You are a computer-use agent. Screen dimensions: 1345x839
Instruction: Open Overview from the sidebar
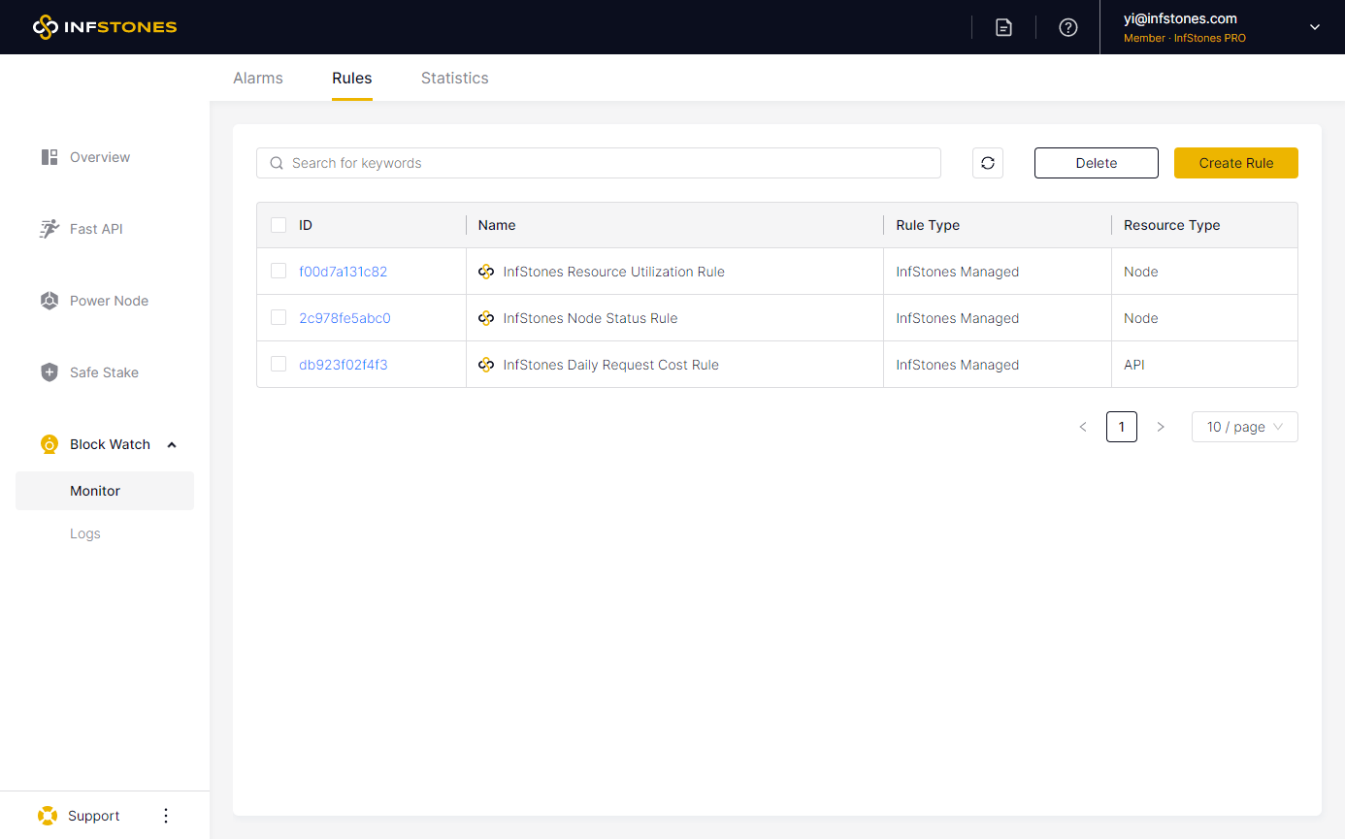99,157
